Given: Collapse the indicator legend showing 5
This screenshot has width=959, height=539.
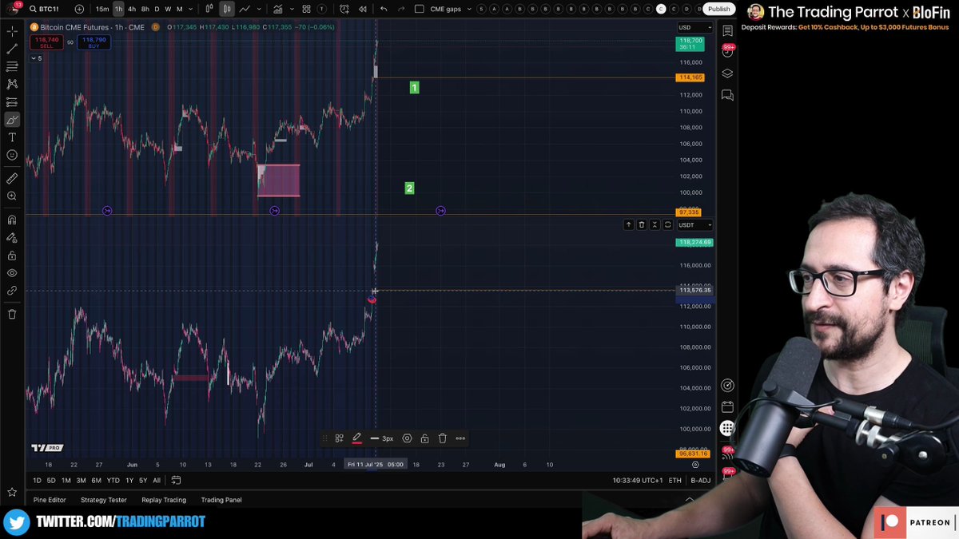Looking at the screenshot, I should point(36,58).
